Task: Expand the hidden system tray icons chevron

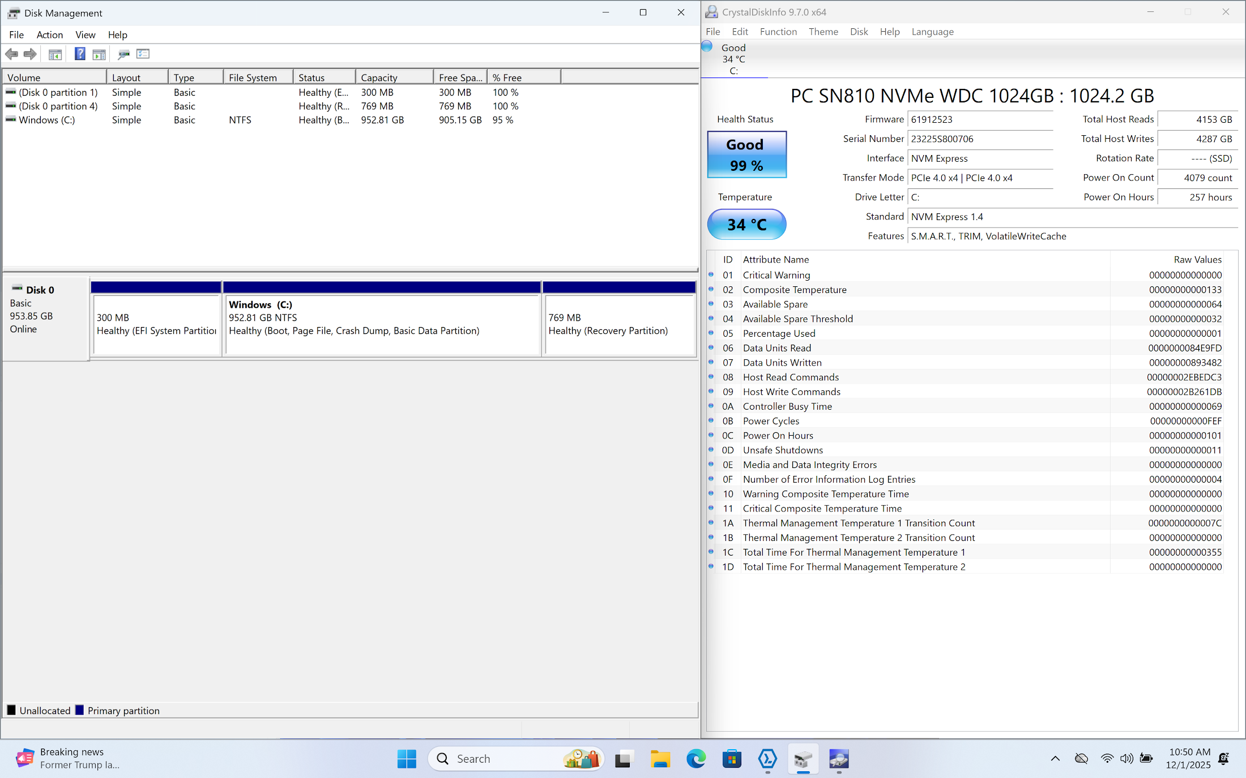Action: pyautogui.click(x=1055, y=759)
